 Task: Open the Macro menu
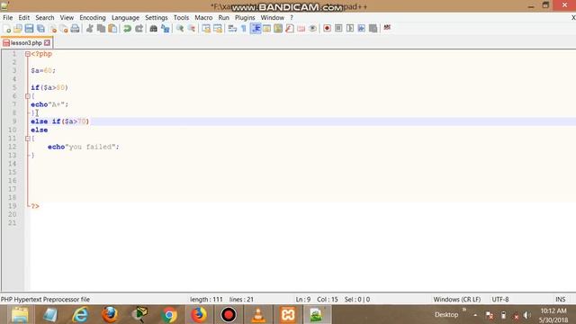pyautogui.click(x=203, y=18)
